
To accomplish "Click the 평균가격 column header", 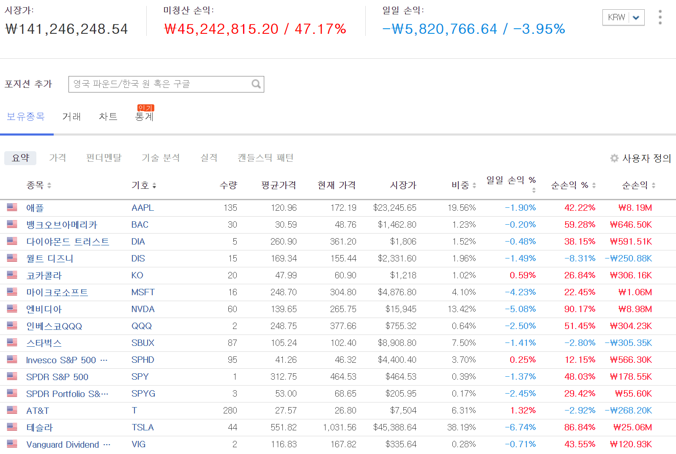I will point(279,185).
